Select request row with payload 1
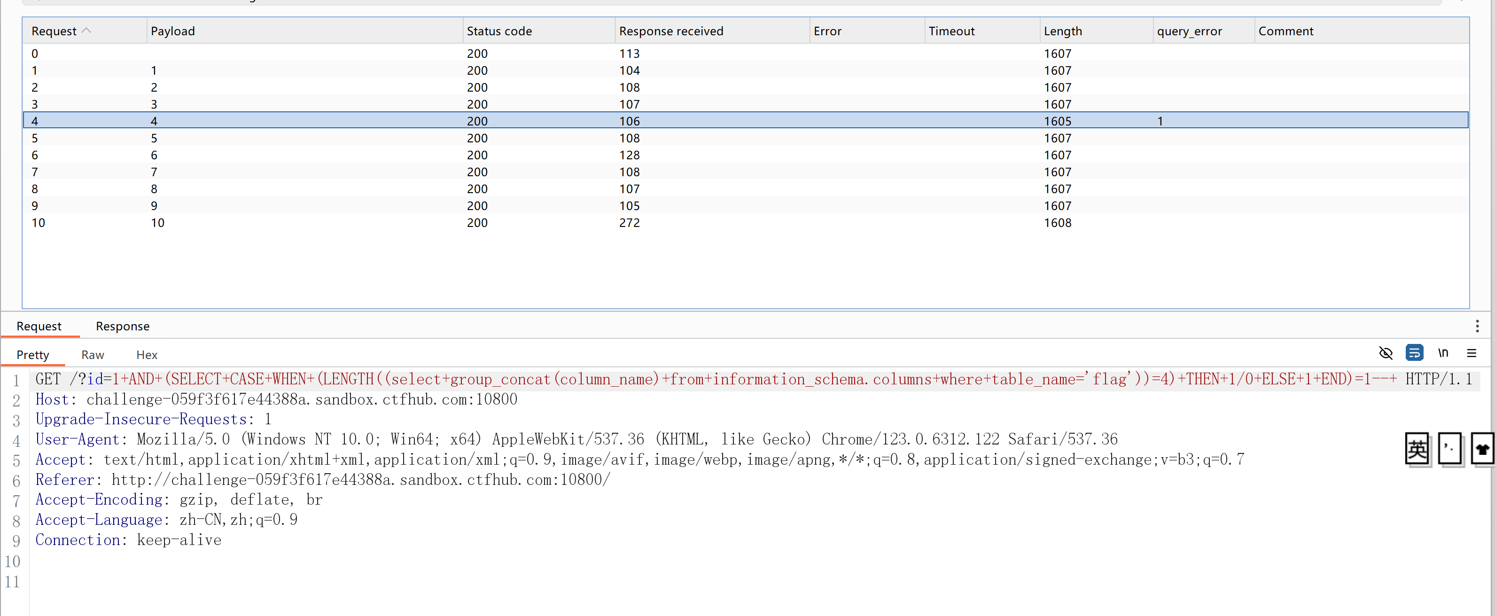The height and width of the screenshot is (616, 1495). tap(746, 70)
